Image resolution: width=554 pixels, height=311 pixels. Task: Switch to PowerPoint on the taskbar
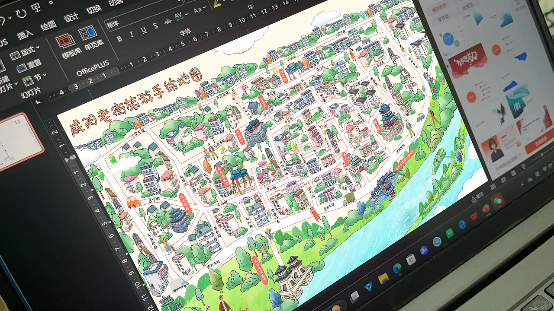pos(486,208)
